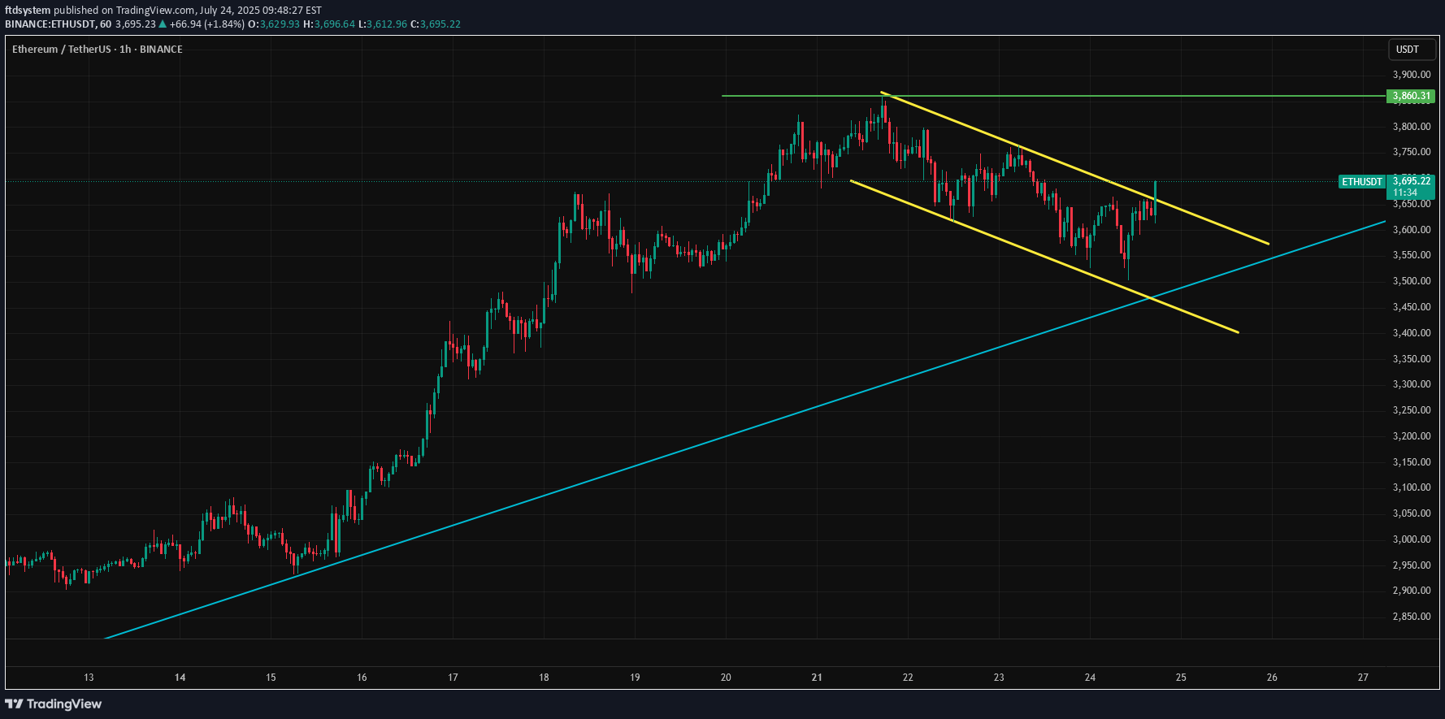Click the ETHUSDT symbol tag
This screenshot has width=1445, height=719.
pyautogui.click(x=1362, y=182)
